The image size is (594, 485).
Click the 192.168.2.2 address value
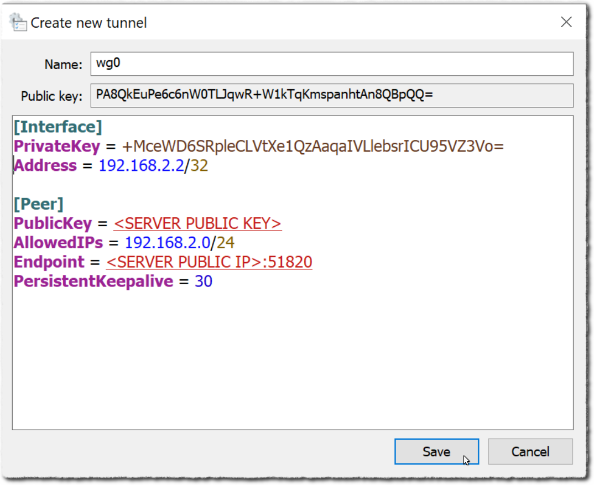141,166
